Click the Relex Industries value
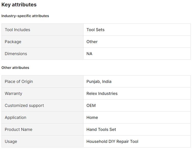192x149 pixels. [x=102, y=93]
